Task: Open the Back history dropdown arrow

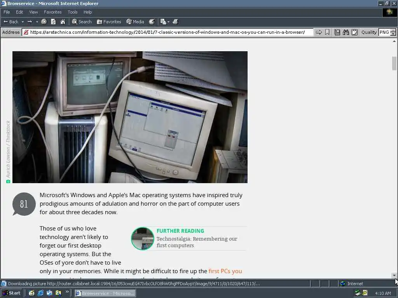Action: pos(23,22)
